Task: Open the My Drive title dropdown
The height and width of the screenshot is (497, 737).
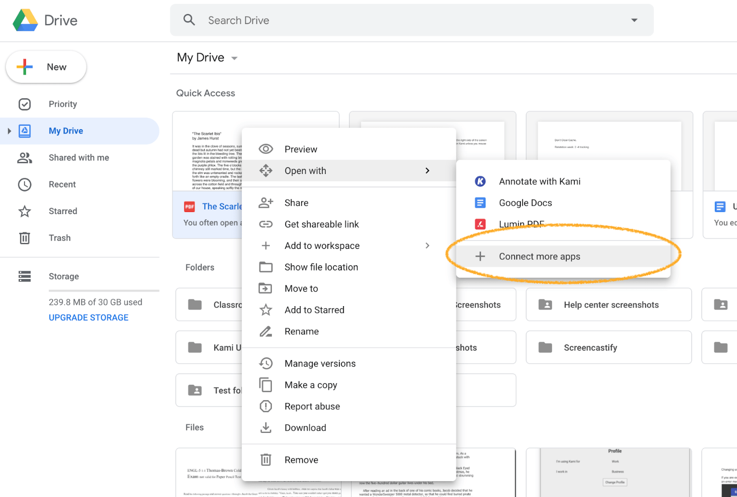Action: click(235, 58)
